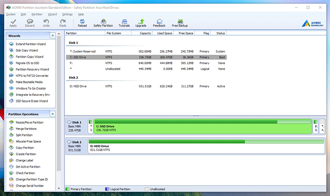Click the Apply checkmark icon
The image size is (330, 196).
coord(13,21)
